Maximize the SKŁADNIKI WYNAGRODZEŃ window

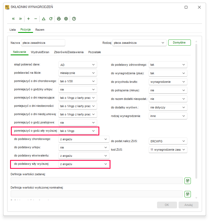[186, 7]
